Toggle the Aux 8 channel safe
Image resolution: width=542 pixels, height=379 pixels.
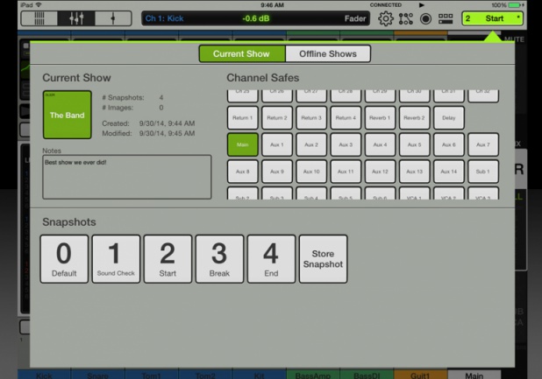click(x=242, y=172)
